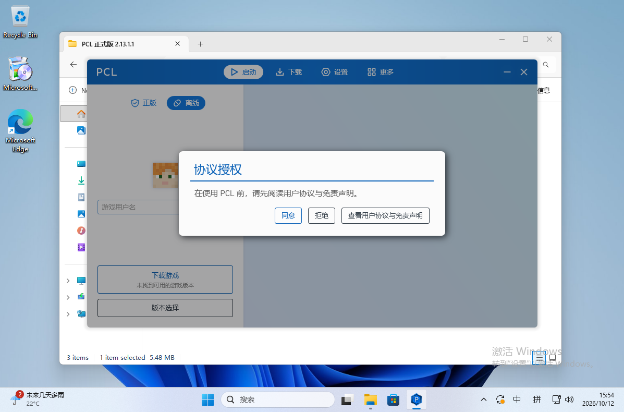Click the PCL taskbar icon
Image resolution: width=624 pixels, height=412 pixels.
(x=417, y=399)
